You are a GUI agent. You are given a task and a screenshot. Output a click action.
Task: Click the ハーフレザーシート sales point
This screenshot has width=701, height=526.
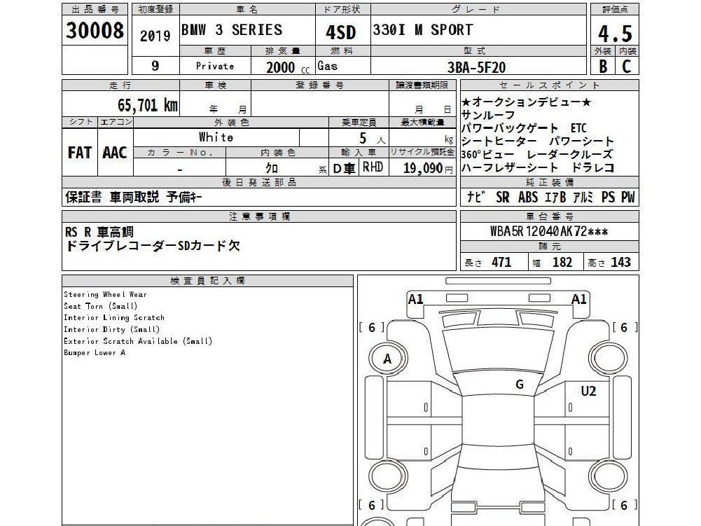coord(510,167)
